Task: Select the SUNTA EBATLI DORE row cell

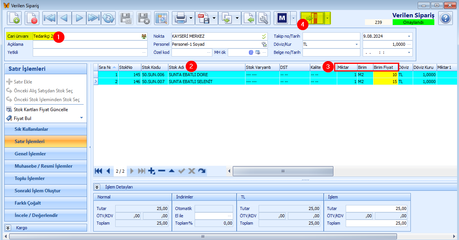Action: [207, 75]
